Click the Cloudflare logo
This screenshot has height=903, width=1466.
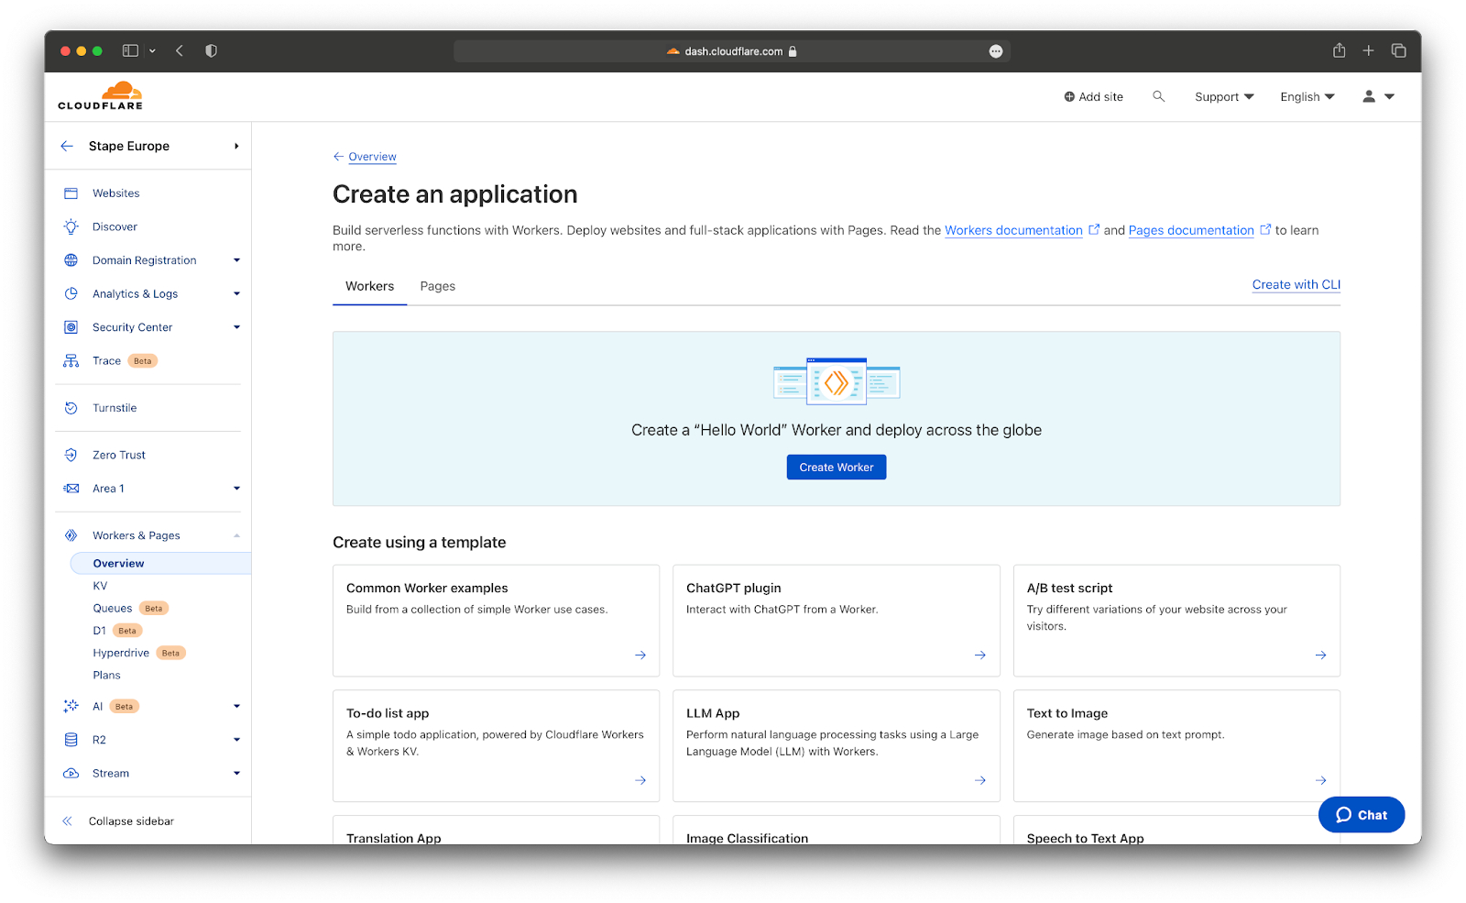point(101,95)
